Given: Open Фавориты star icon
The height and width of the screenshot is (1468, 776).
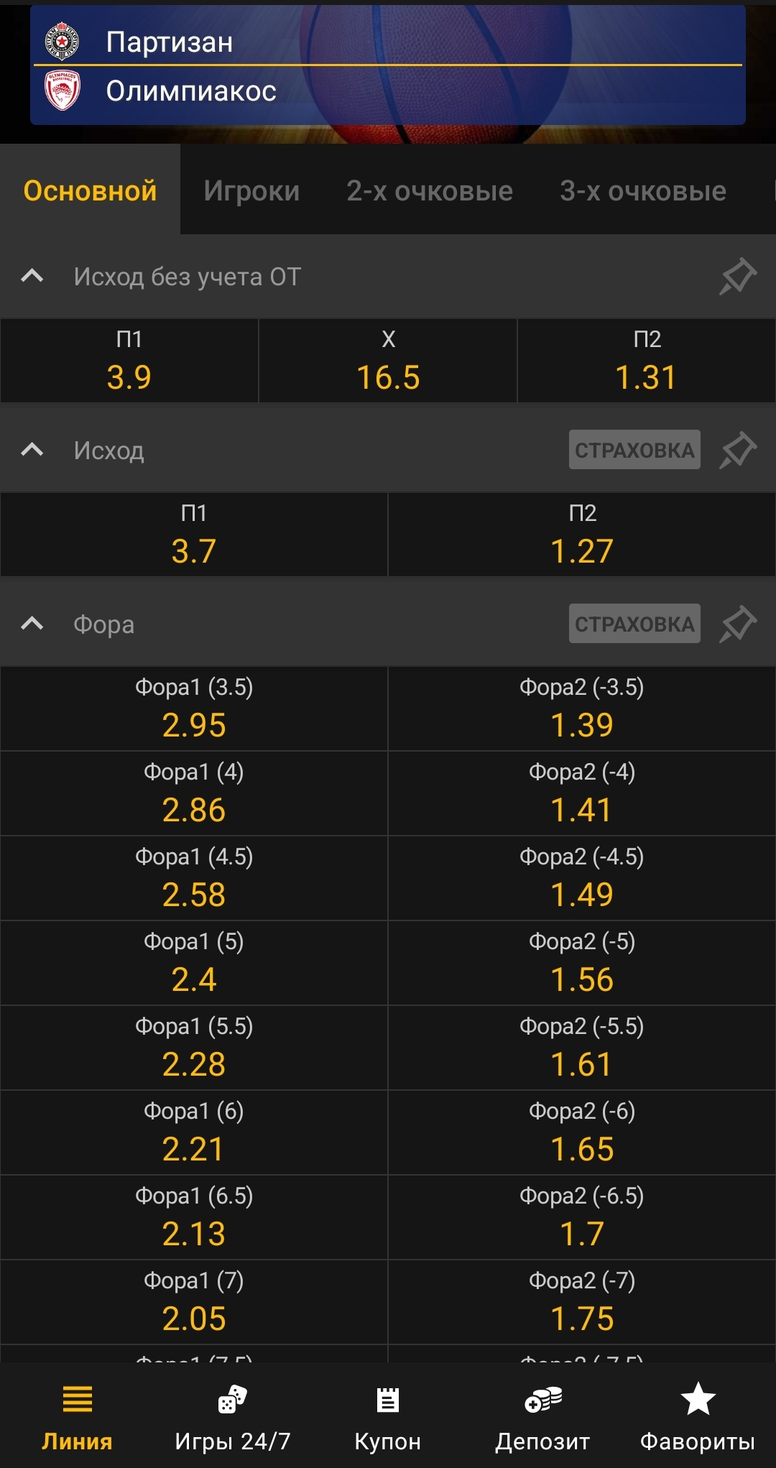Looking at the screenshot, I should pos(698,1400).
